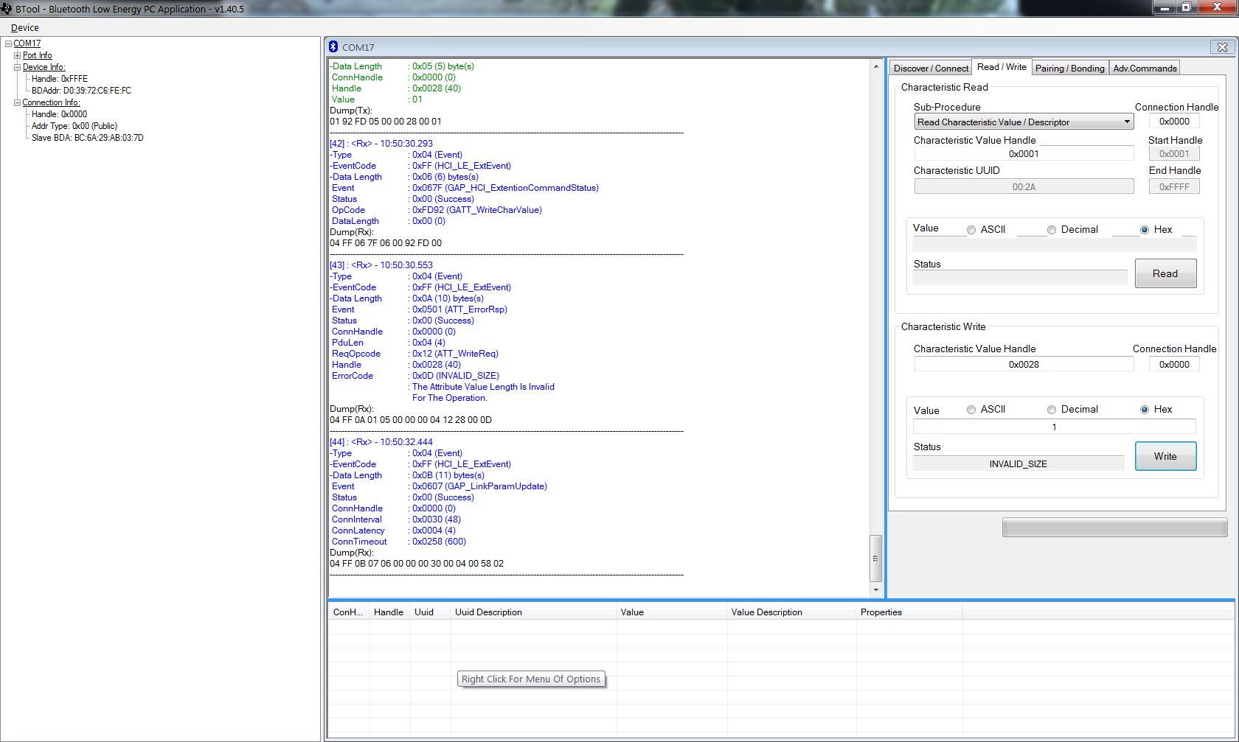Click log entry header [42] Rx 10:50:30.293
This screenshot has height=742, width=1239.
[x=381, y=144]
